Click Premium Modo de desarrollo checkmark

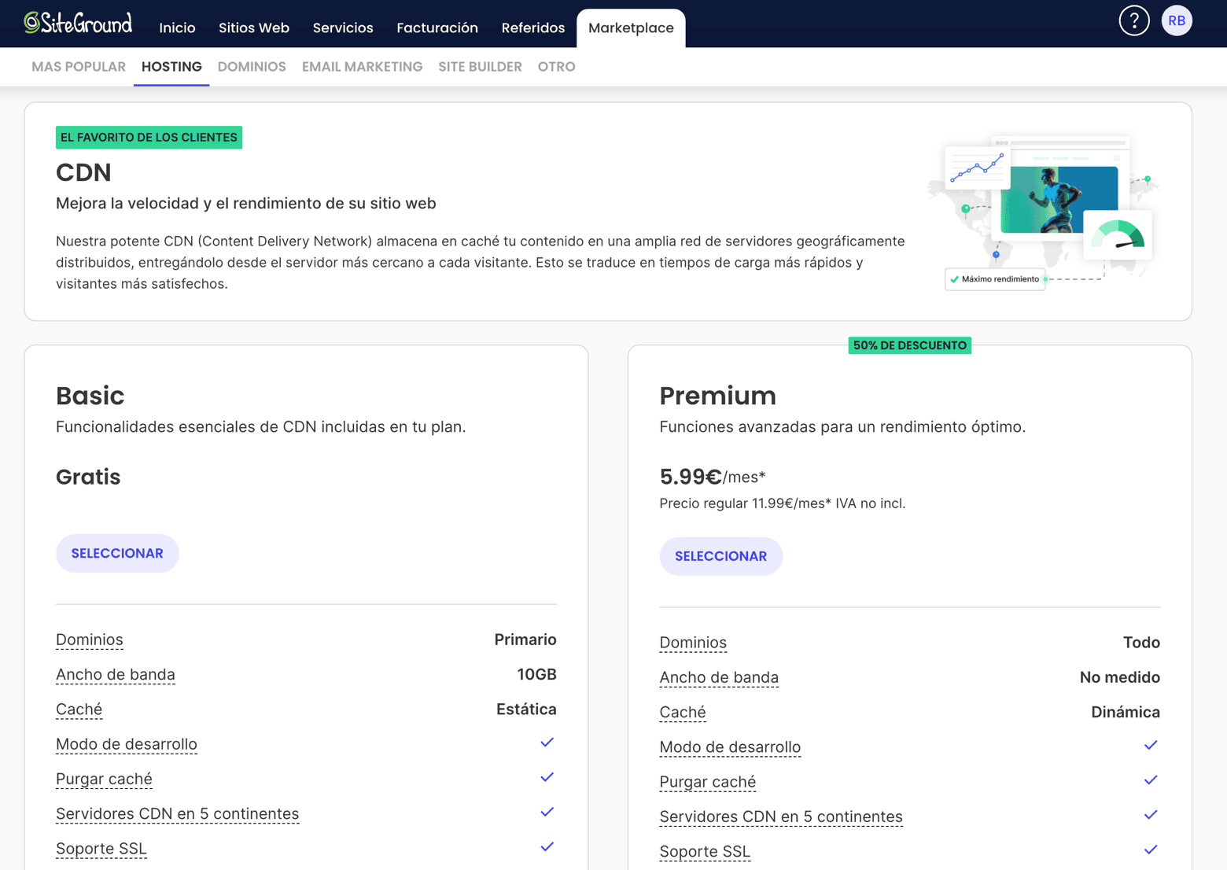click(x=1151, y=746)
